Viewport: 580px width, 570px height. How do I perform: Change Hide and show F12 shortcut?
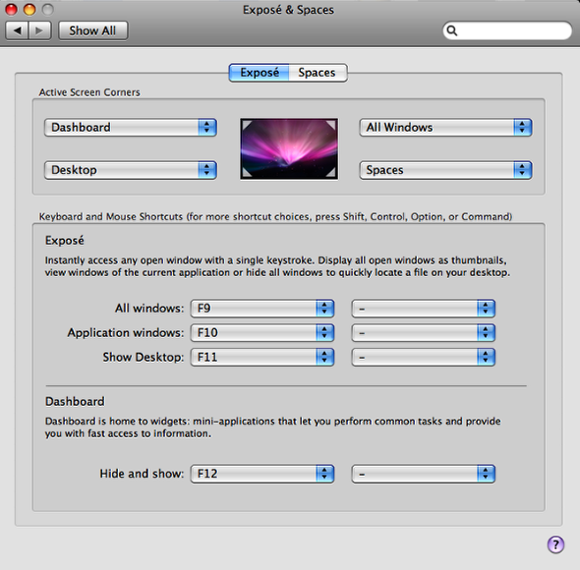pos(262,474)
